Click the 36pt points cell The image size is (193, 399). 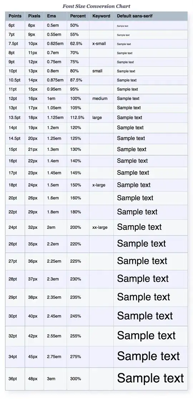pos(15,379)
